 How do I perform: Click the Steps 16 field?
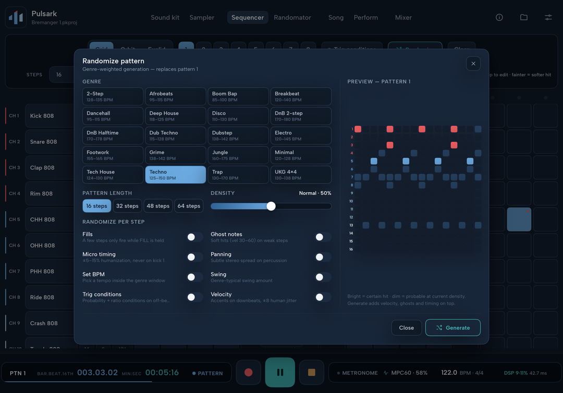[62, 75]
